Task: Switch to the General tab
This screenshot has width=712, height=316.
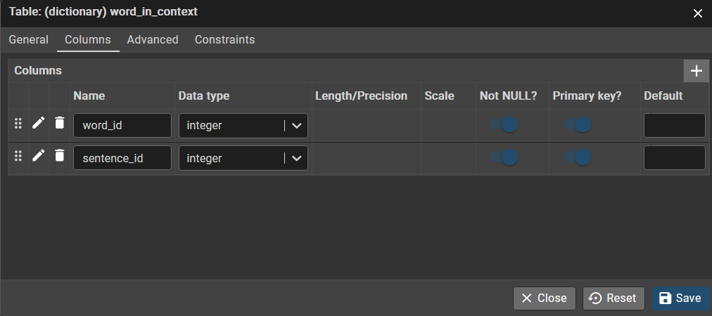Action: pyautogui.click(x=29, y=40)
